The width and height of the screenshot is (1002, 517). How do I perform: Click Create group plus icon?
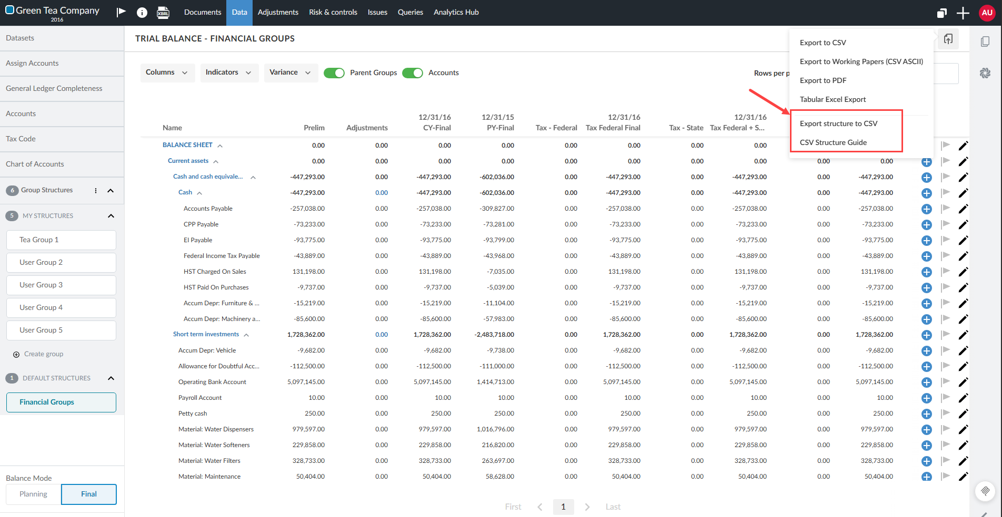(x=16, y=355)
